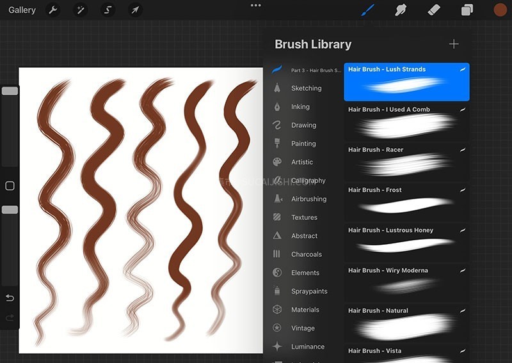Viewport: 512px width, 363px height.
Task: Click the Luminance sparkle icon
Action: pyautogui.click(x=277, y=346)
